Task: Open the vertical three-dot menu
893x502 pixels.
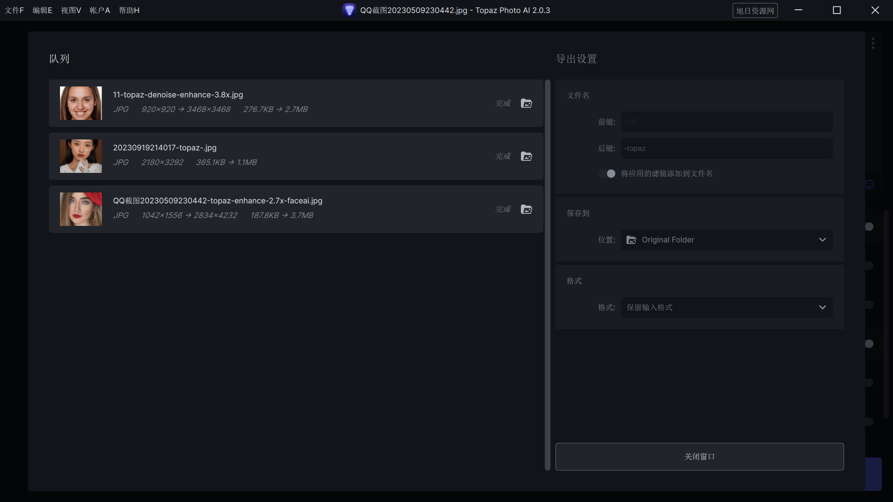Action: point(873,43)
